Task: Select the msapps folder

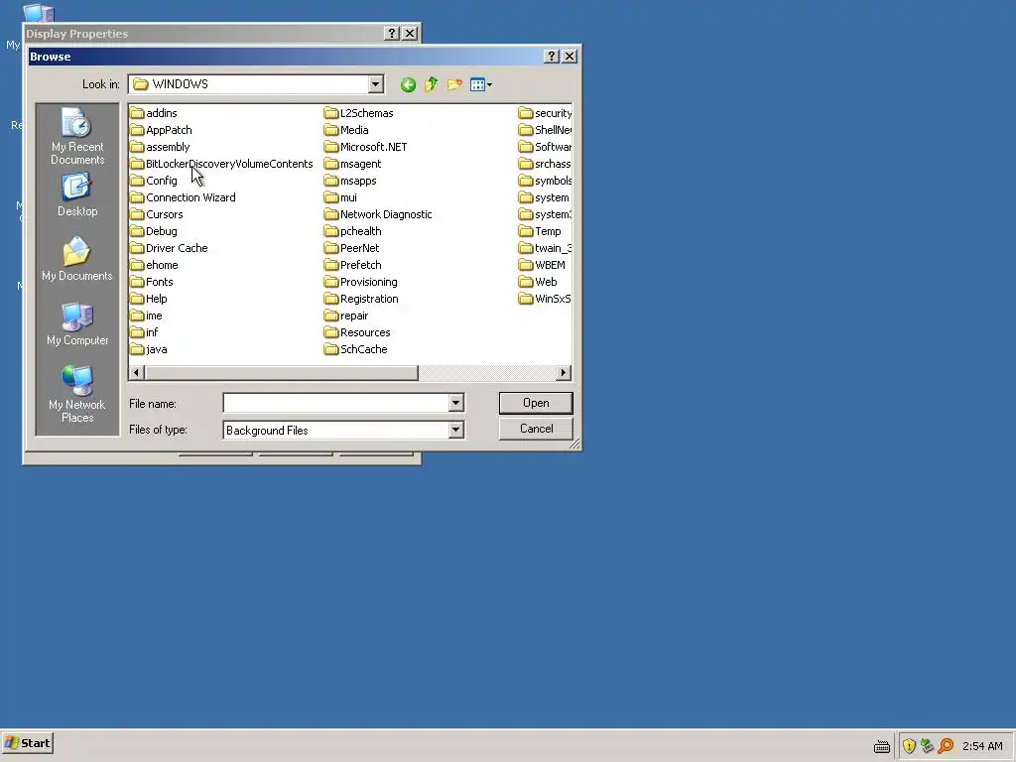Action: (350, 181)
